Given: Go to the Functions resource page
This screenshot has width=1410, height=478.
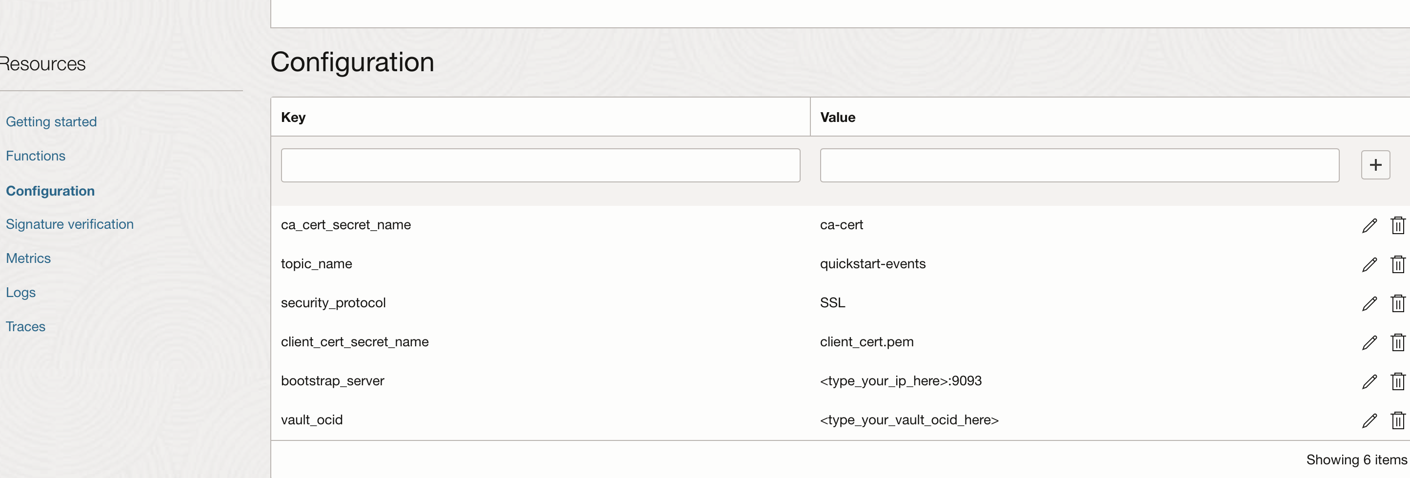Looking at the screenshot, I should tap(36, 156).
